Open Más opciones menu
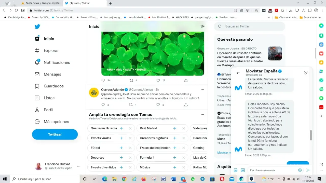The width and height of the screenshot is (326, 183). click(52, 121)
